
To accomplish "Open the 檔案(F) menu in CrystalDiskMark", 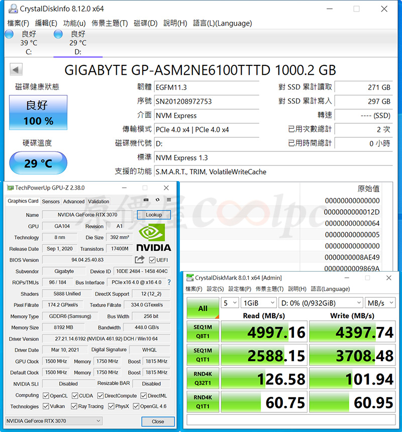I will coord(194,289).
